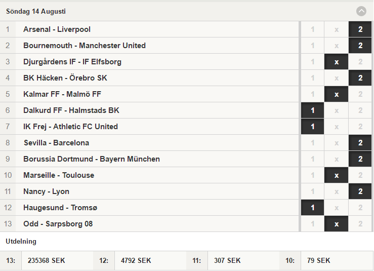Select 1 for Borussia Dortmund - Bayern München
This screenshot has height=271, width=374.
(x=312, y=159)
